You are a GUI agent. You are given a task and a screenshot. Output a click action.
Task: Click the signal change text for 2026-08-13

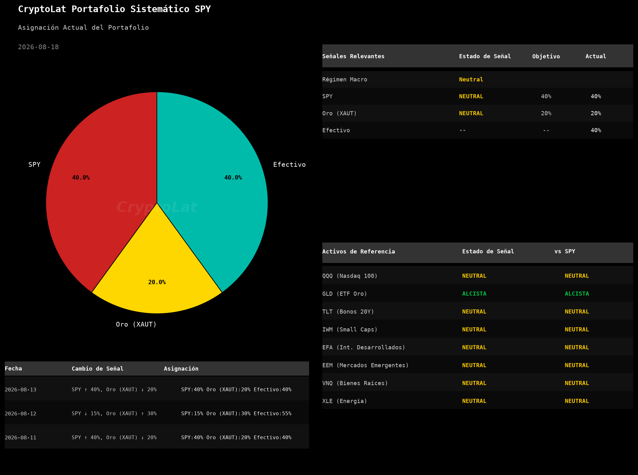click(x=114, y=390)
